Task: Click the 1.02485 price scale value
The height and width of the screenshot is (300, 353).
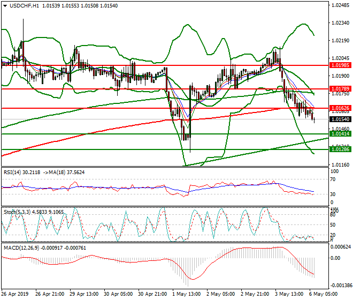Action: pyautogui.click(x=341, y=5)
